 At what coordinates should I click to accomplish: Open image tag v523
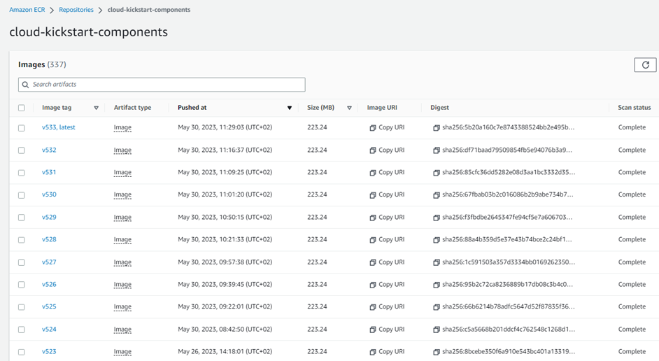pyautogui.click(x=49, y=352)
